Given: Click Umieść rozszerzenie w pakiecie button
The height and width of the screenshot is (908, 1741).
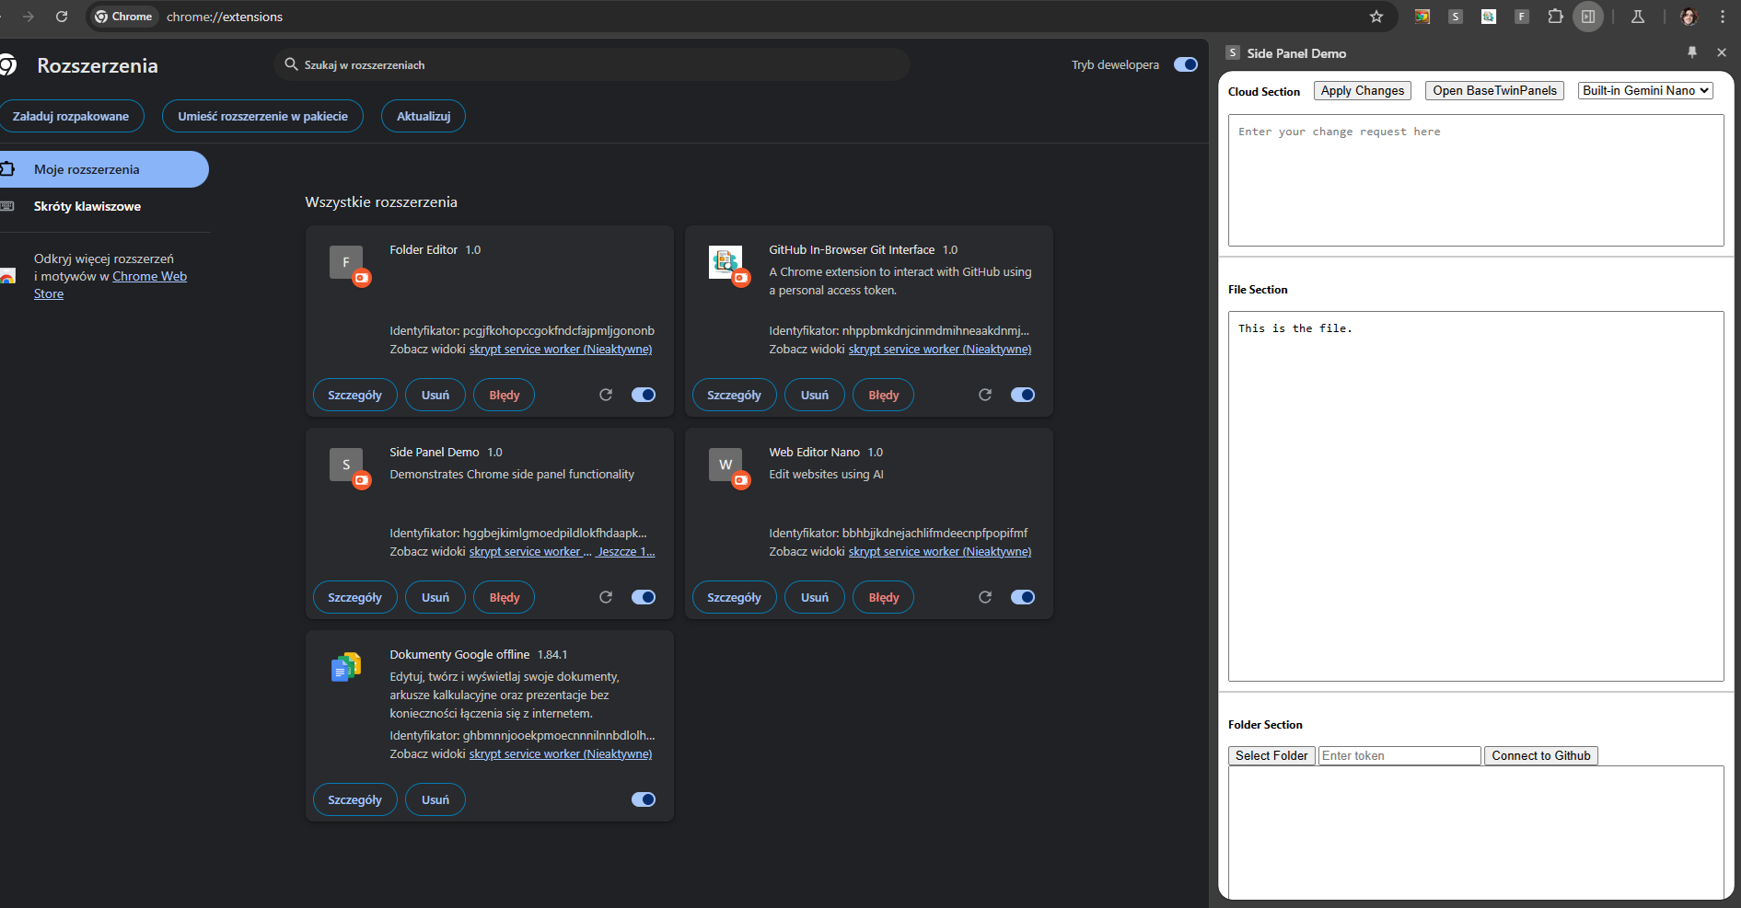Looking at the screenshot, I should click(262, 116).
